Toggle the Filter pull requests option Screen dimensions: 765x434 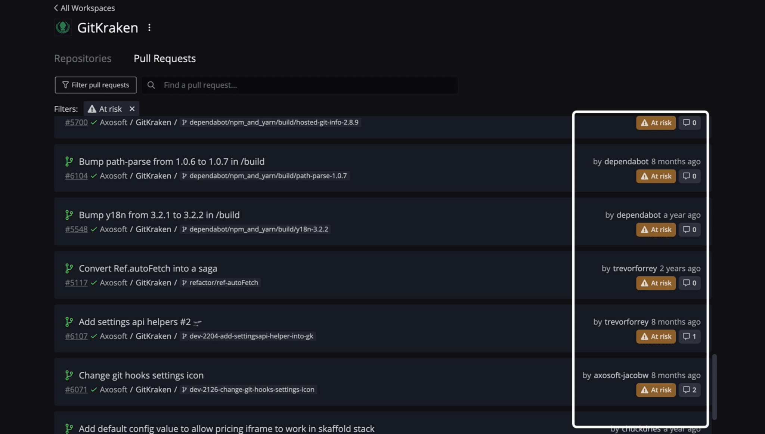click(95, 84)
